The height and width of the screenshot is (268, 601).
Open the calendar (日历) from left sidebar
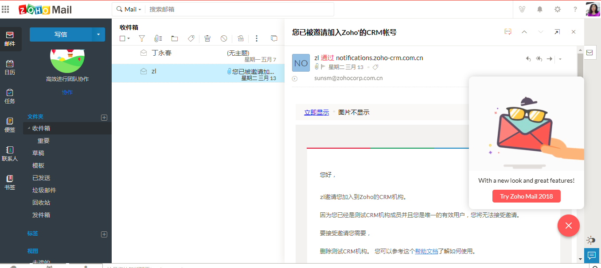point(10,67)
